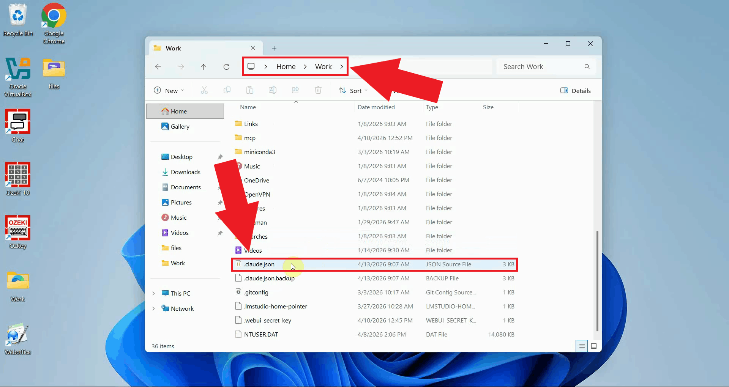Viewport: 729px width, 387px height.
Task: Go back with the Back arrow
Action: pyautogui.click(x=158, y=67)
